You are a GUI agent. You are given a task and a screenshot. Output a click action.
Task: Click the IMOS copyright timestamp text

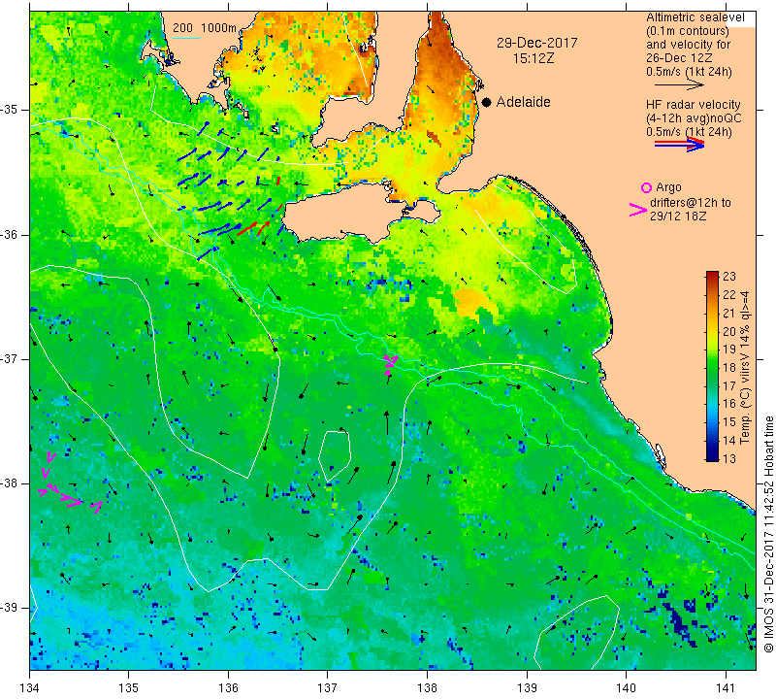click(768, 534)
